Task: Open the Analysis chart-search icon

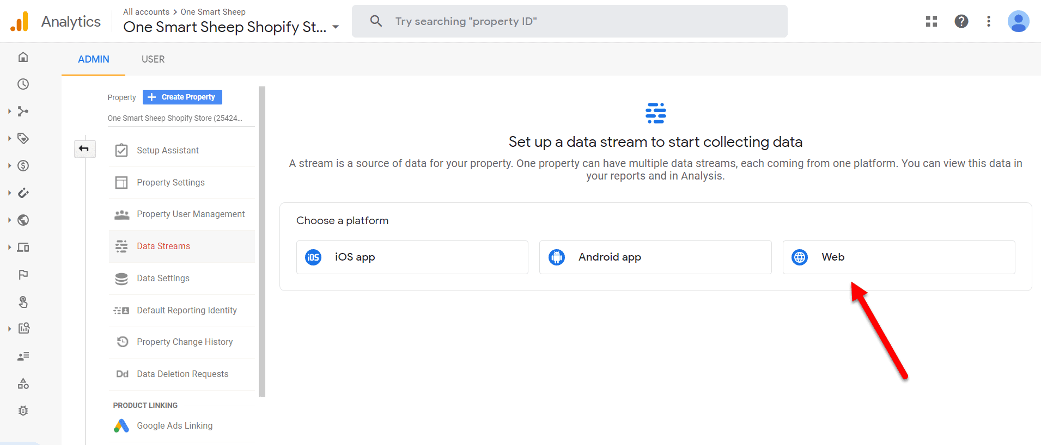Action: 23,329
